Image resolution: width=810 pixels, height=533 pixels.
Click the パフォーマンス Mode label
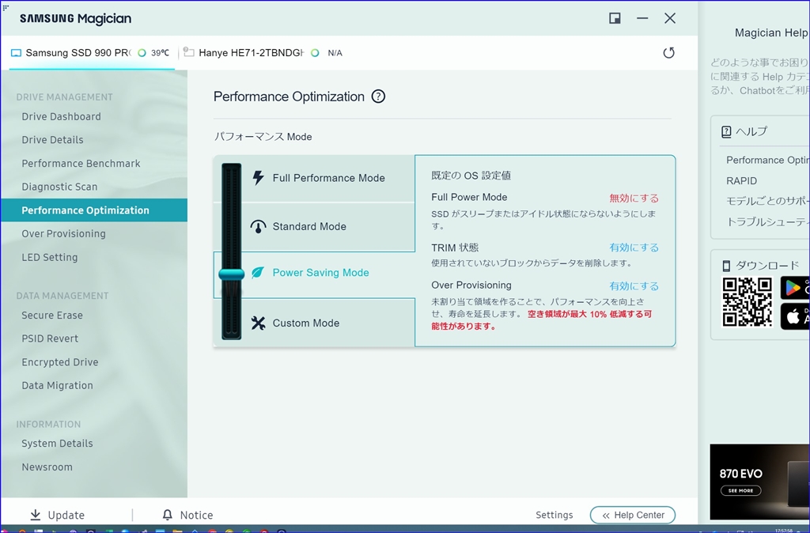click(263, 137)
